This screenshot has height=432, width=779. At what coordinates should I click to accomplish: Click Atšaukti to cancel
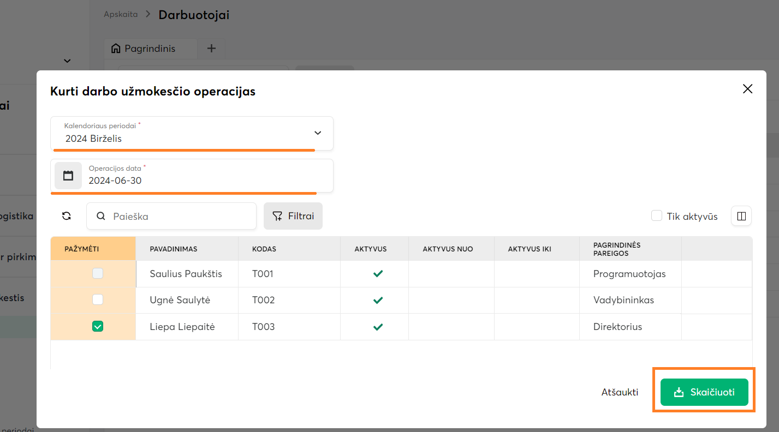(x=620, y=392)
